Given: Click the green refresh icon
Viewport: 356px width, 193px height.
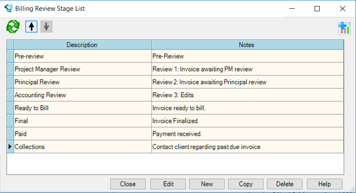Looking at the screenshot, I should [13, 26].
